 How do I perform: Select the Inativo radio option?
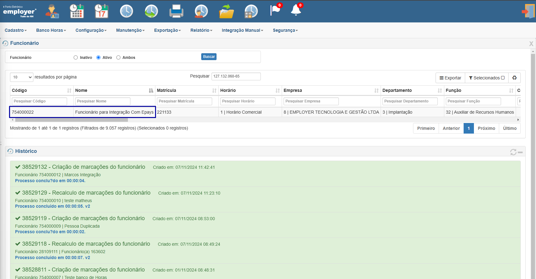point(76,58)
